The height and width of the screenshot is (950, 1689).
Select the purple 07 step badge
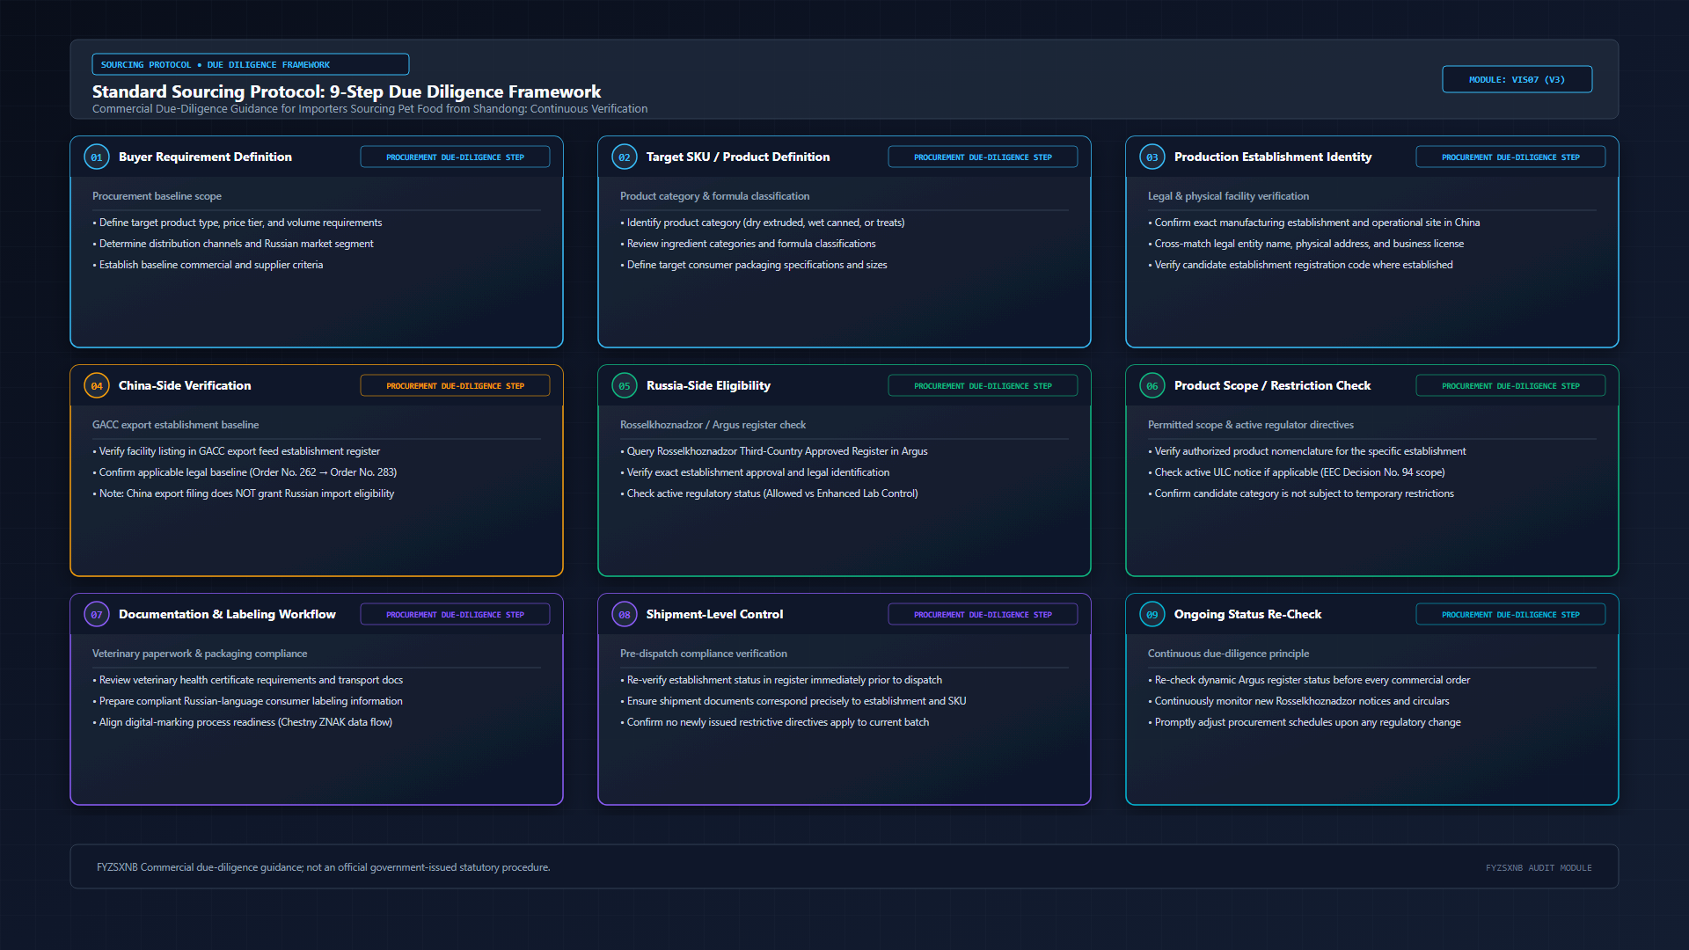(x=97, y=615)
